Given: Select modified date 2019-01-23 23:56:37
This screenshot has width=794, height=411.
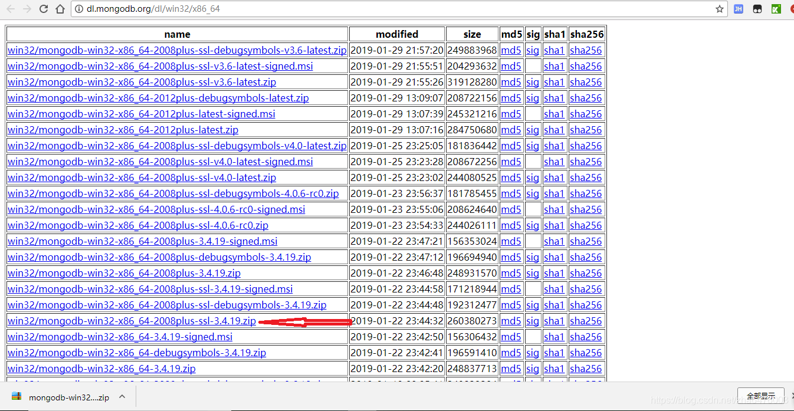Looking at the screenshot, I should [x=397, y=193].
